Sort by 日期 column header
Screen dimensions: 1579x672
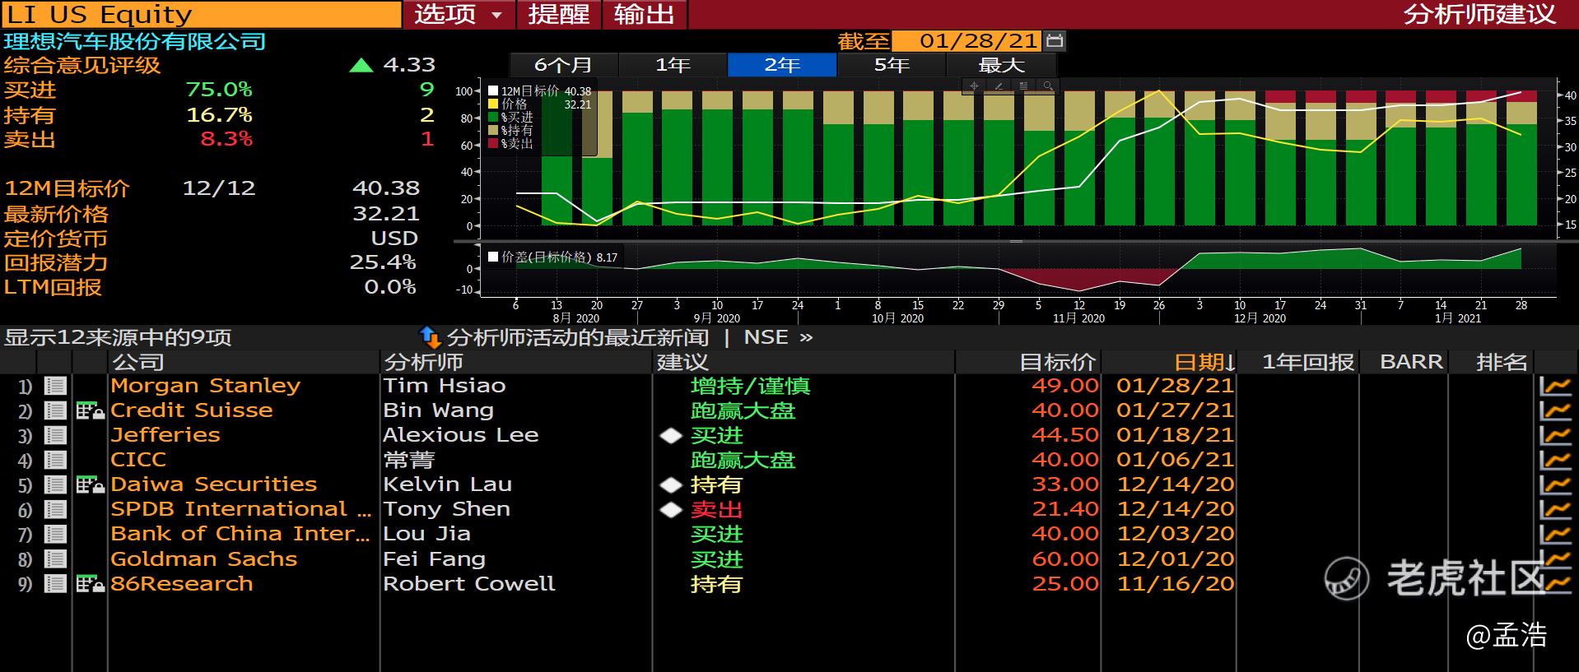click(x=1204, y=362)
